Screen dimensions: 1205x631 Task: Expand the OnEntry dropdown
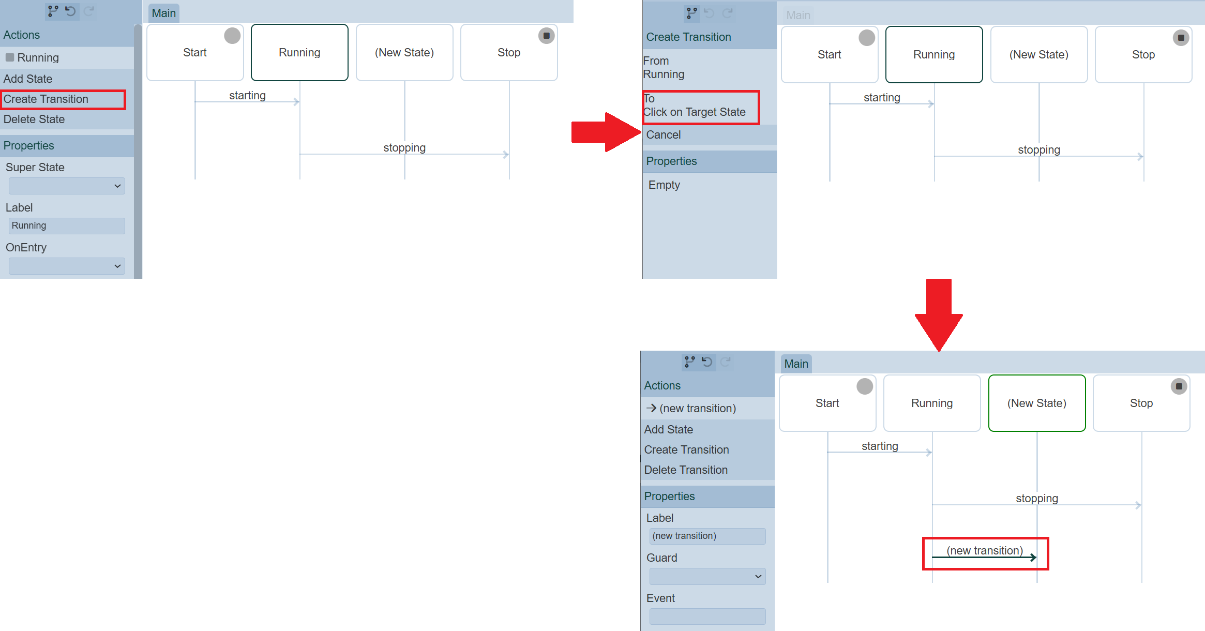(x=67, y=266)
